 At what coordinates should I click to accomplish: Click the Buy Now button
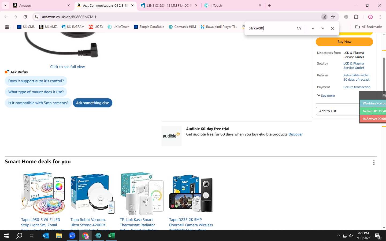coord(344,42)
